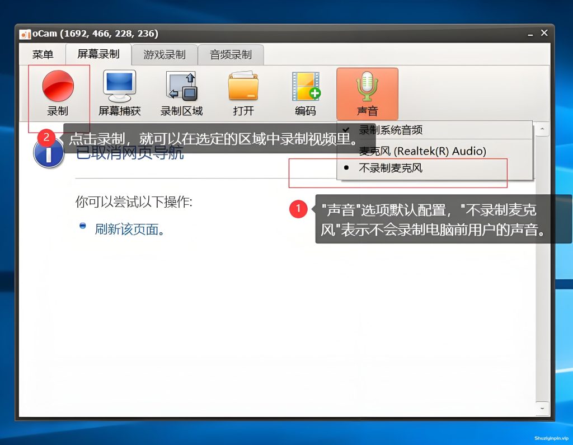The width and height of the screenshot is (573, 445).
Task: Select the record region (录制区域) tool
Action: click(x=182, y=93)
